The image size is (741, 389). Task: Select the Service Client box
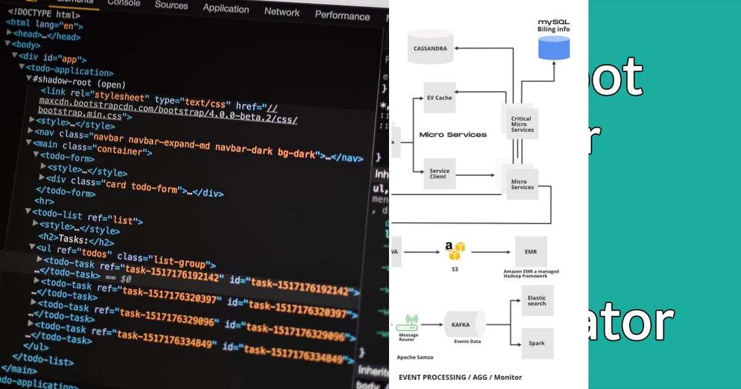click(440, 174)
